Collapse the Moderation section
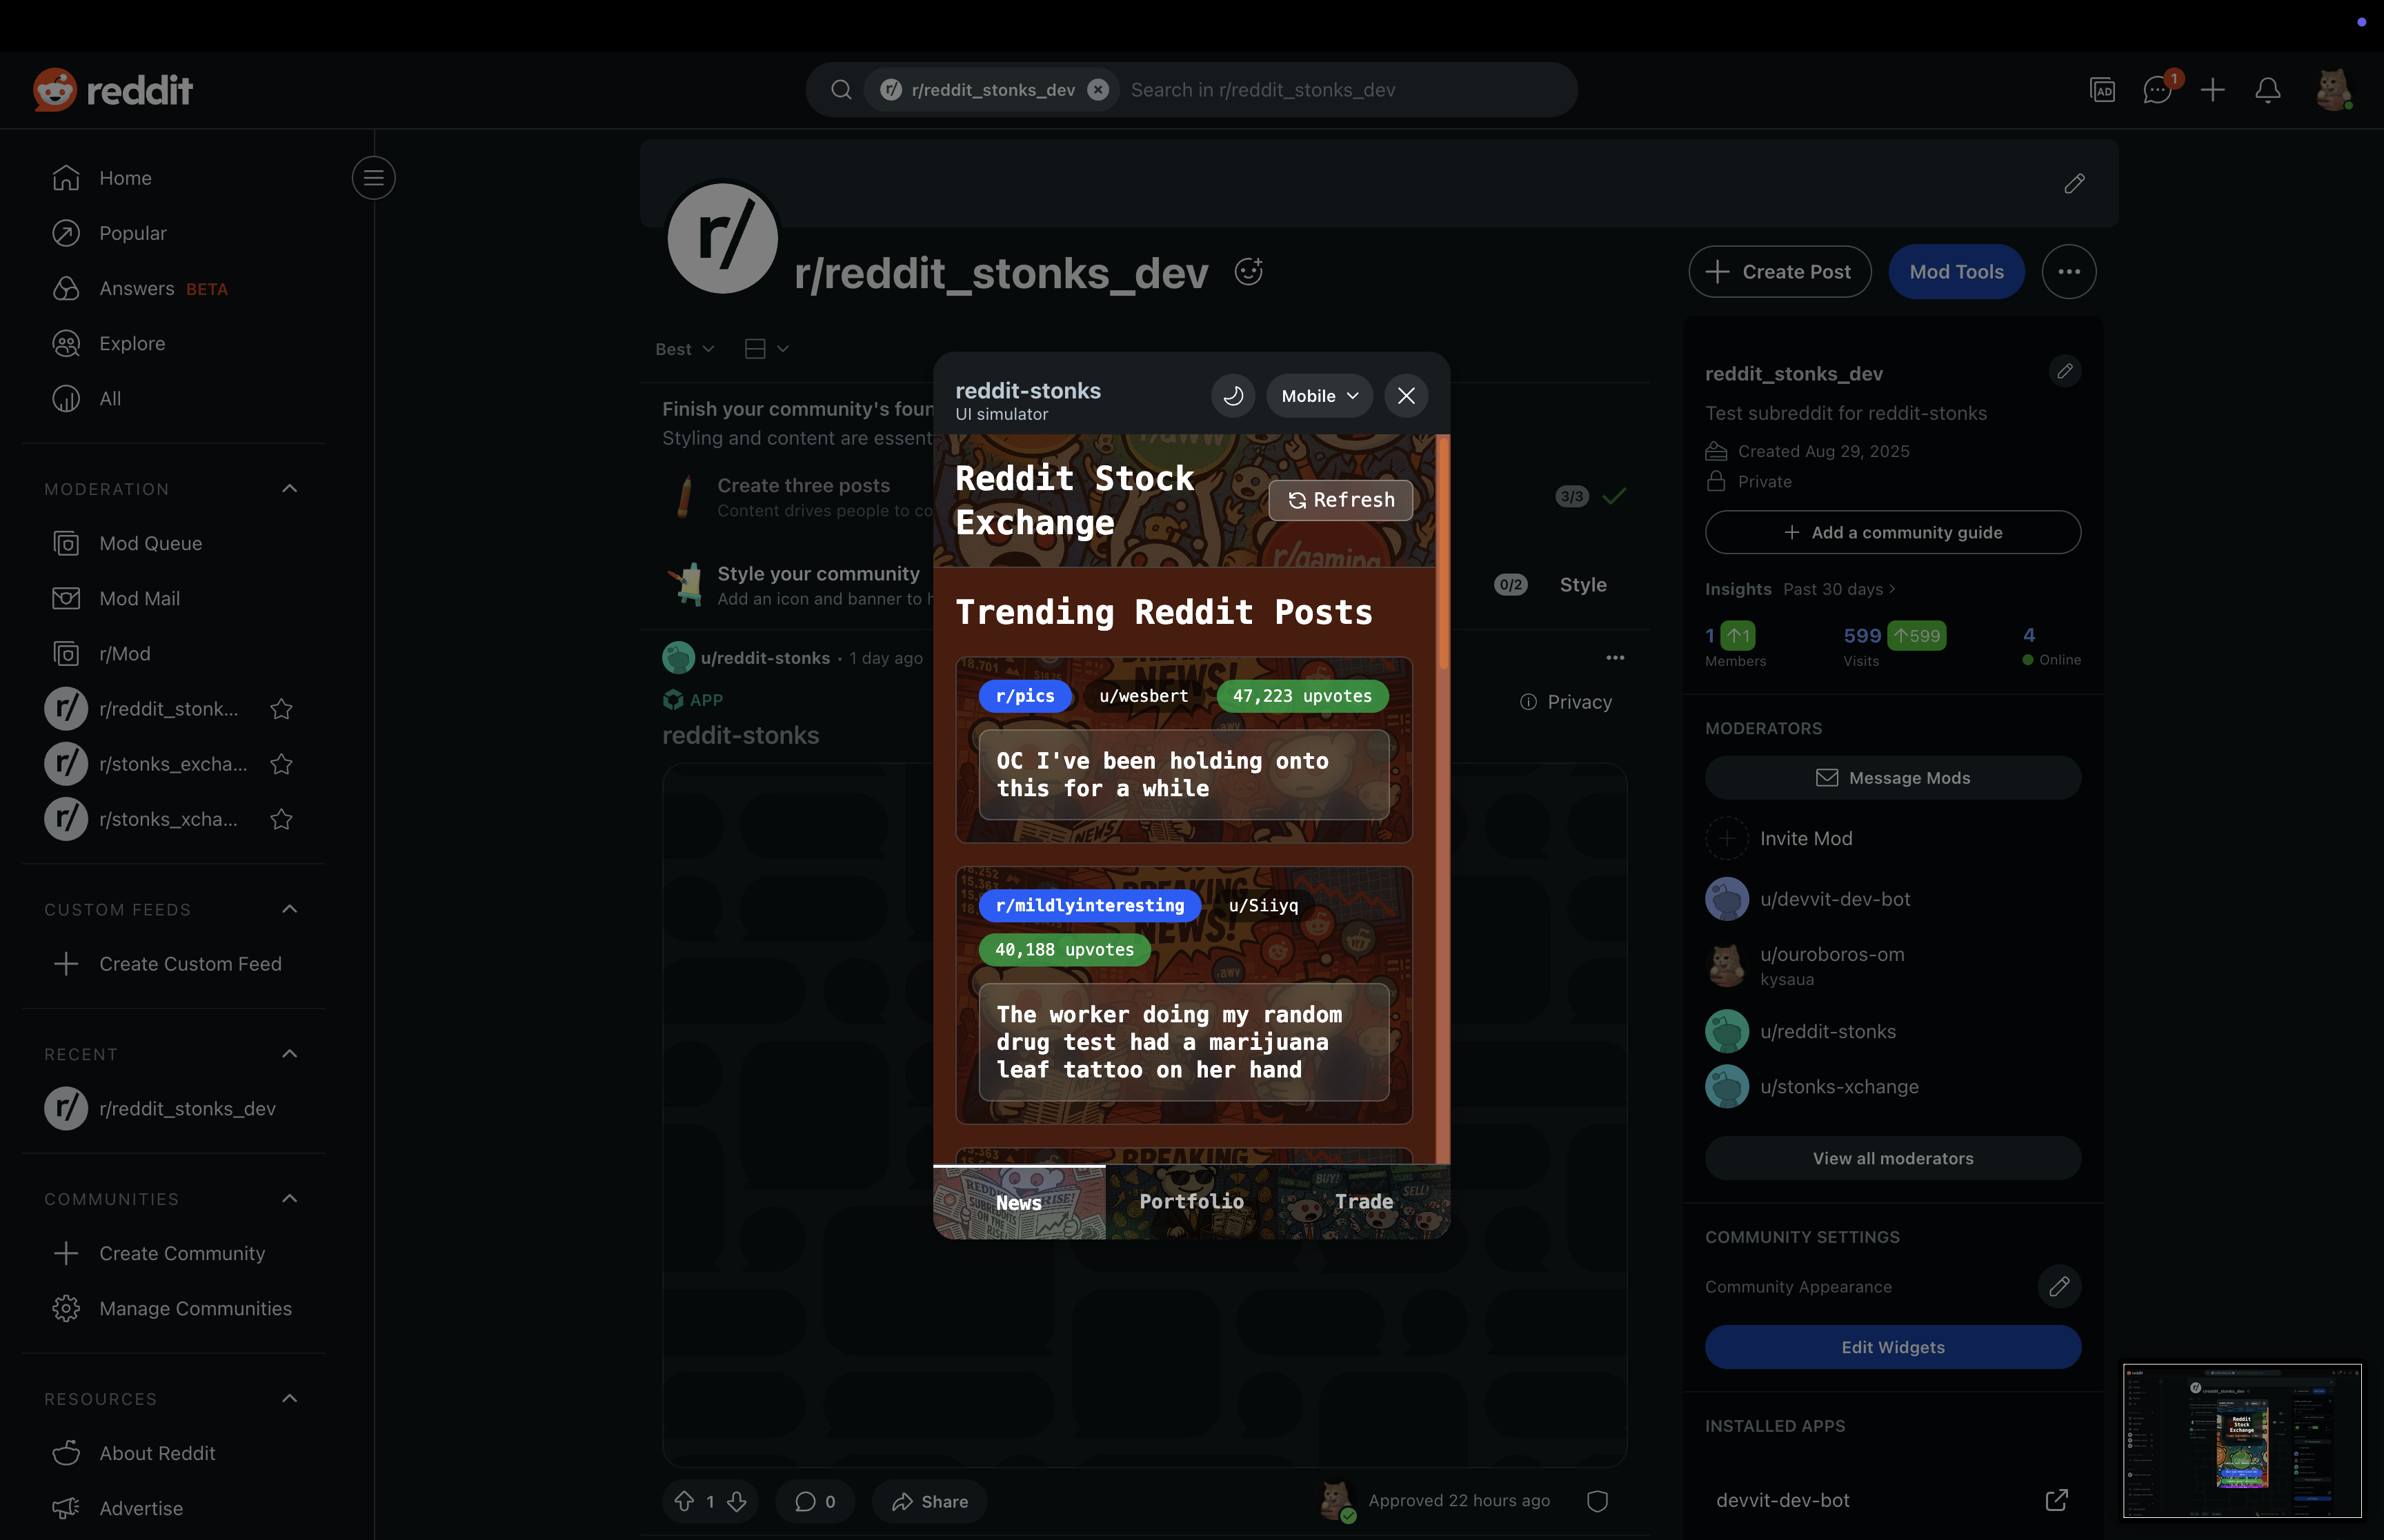The width and height of the screenshot is (2384, 1540). 289,489
